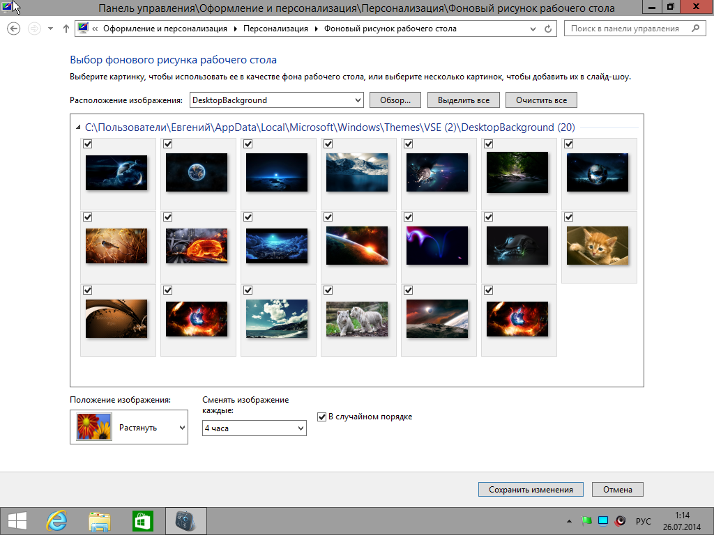Select the beach with clouds thumbnail
Viewport: 714px width, 535px height.
point(277,318)
